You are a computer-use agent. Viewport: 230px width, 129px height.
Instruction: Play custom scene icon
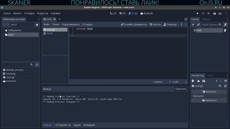tap(220, 13)
